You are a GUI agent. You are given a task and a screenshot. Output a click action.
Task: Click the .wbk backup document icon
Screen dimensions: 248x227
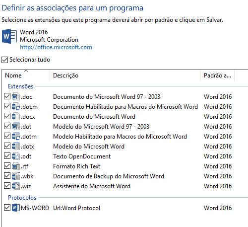click(16, 176)
